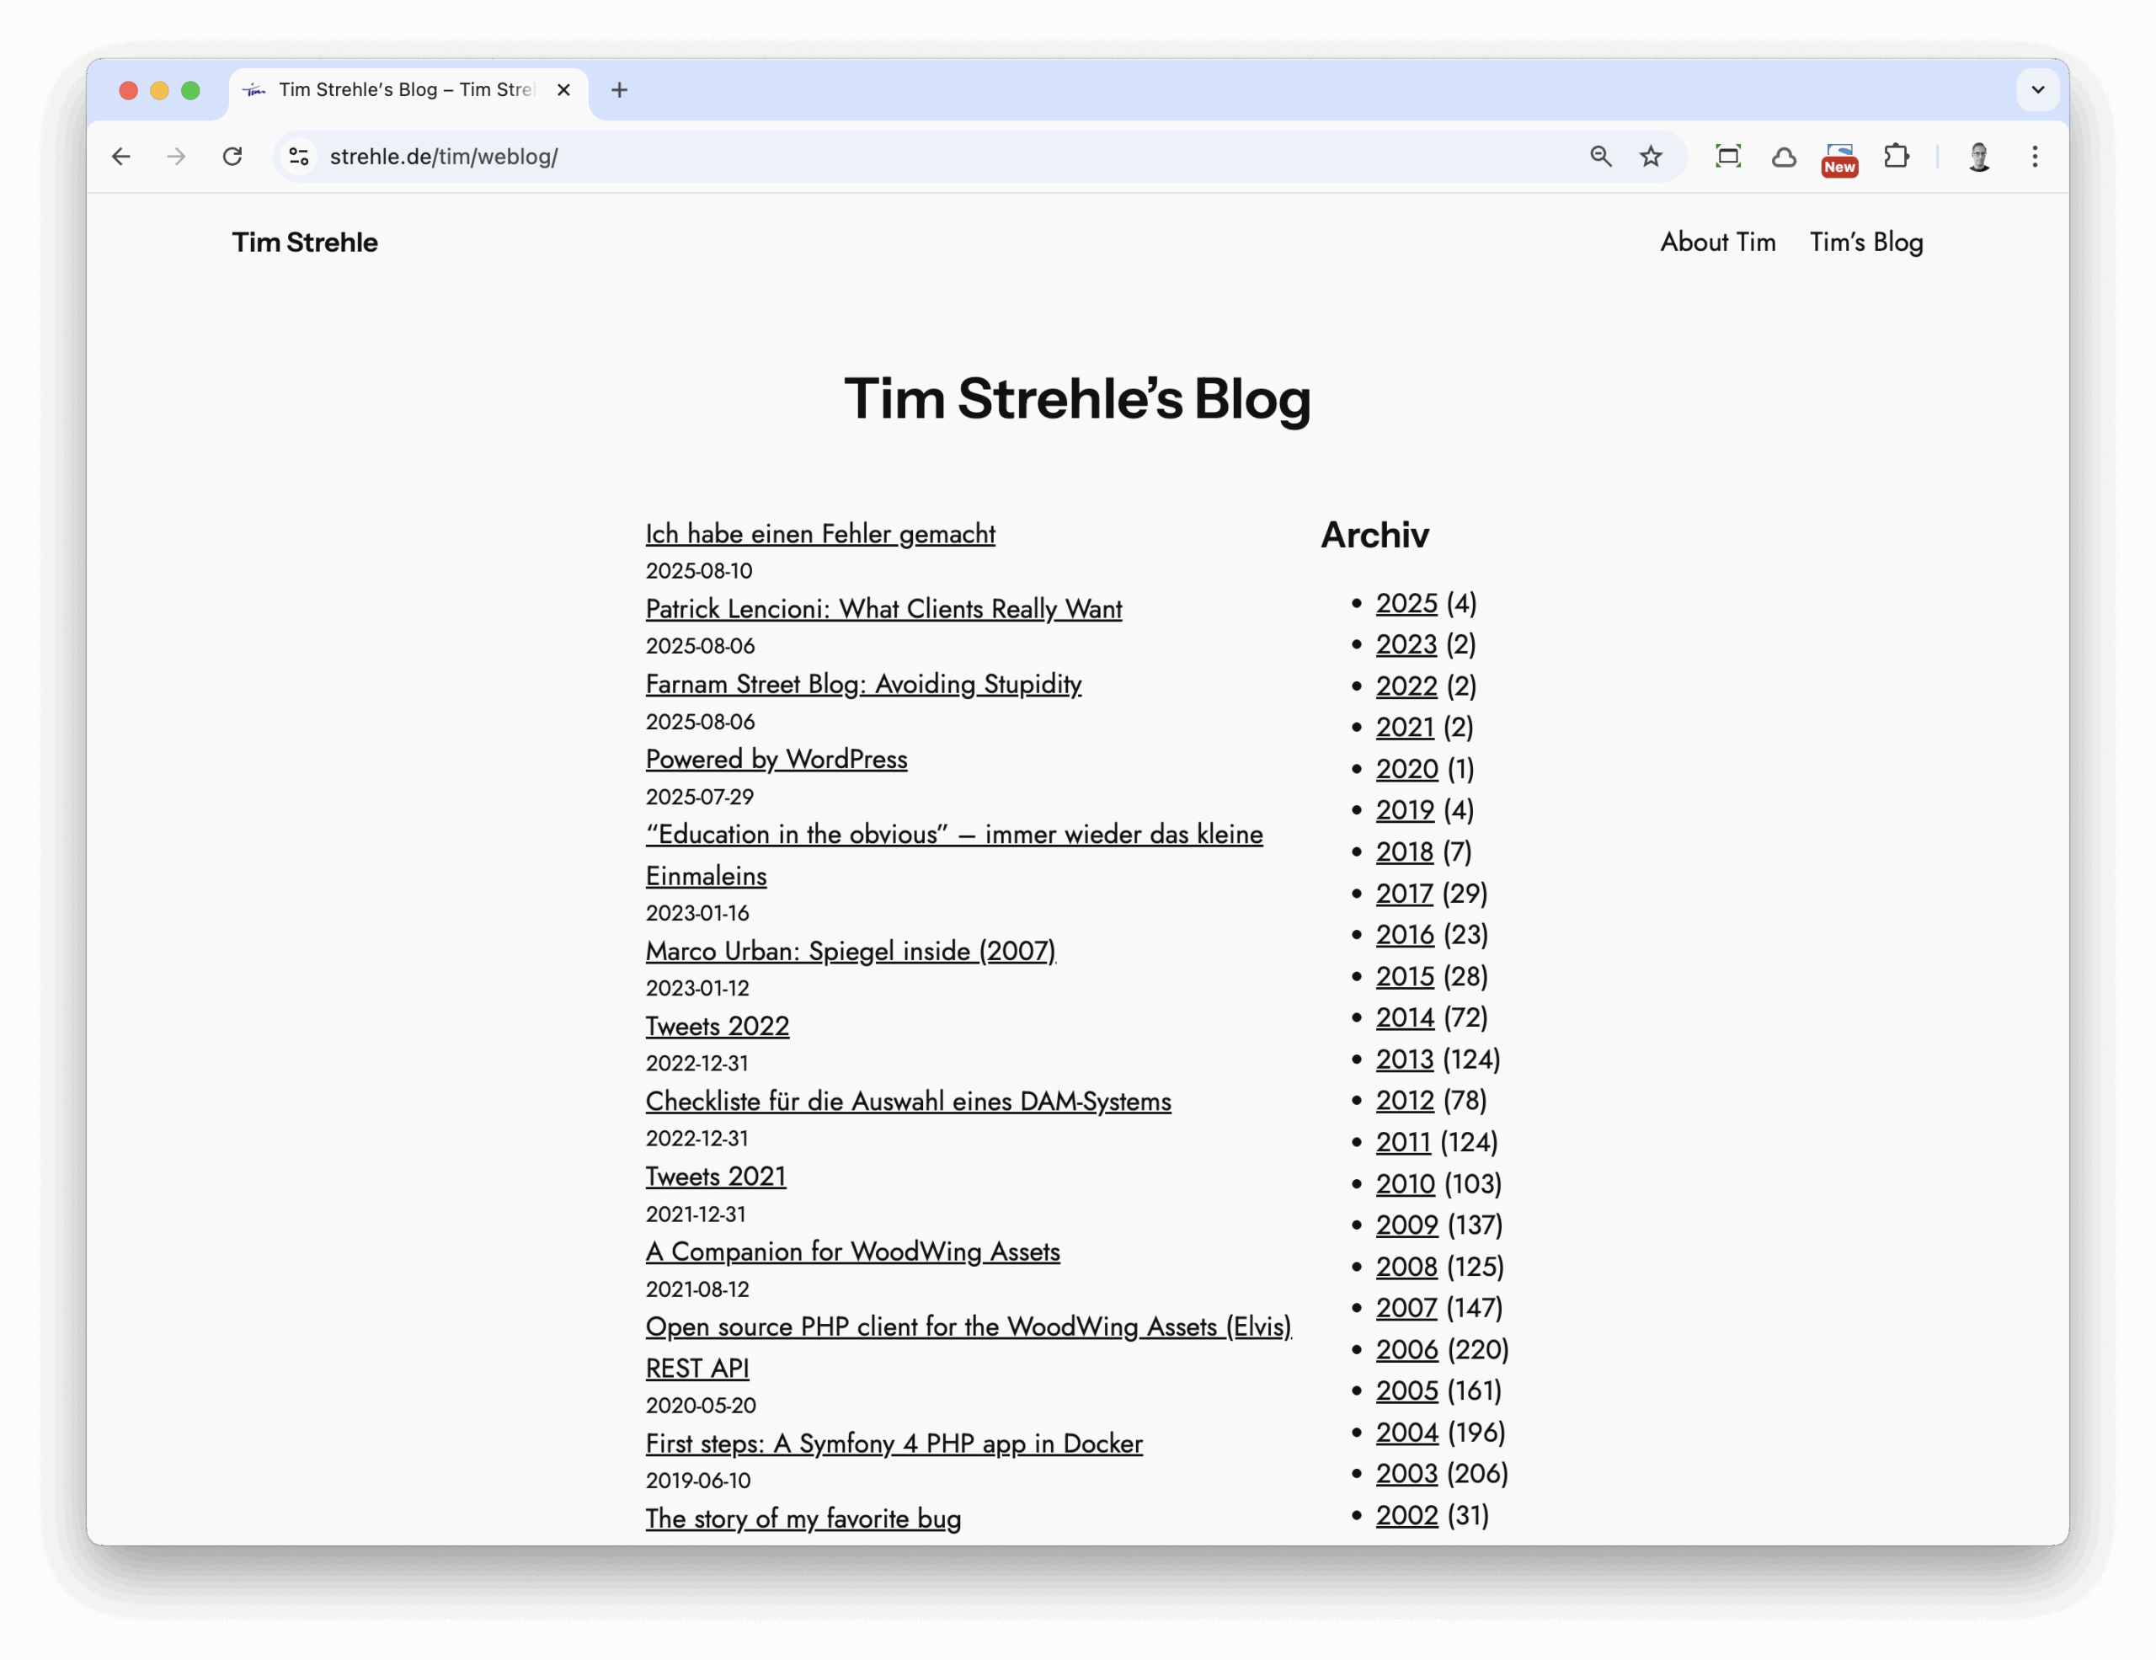The height and width of the screenshot is (1660, 2156).
Task: Open Marco Urban: Spiegel inside (2007)
Action: (x=850, y=950)
